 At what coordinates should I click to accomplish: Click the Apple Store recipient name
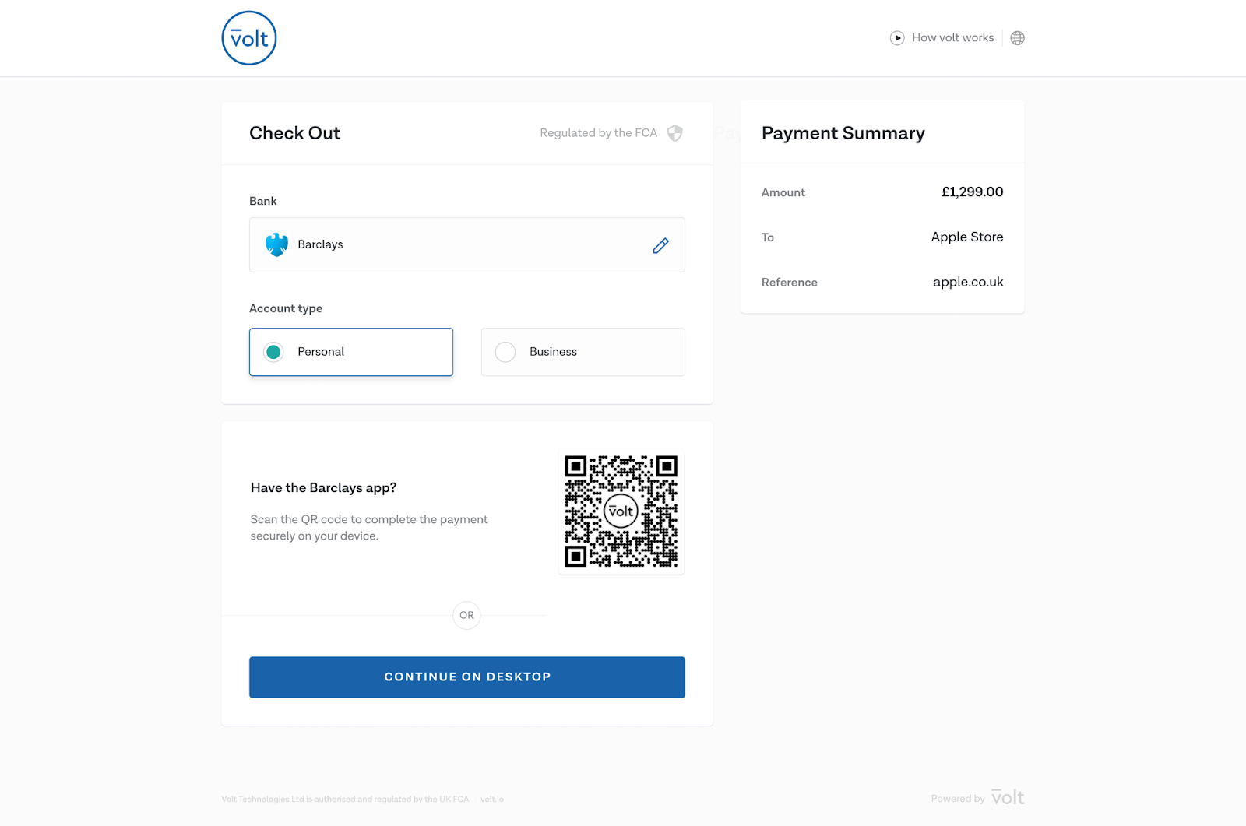(x=967, y=237)
